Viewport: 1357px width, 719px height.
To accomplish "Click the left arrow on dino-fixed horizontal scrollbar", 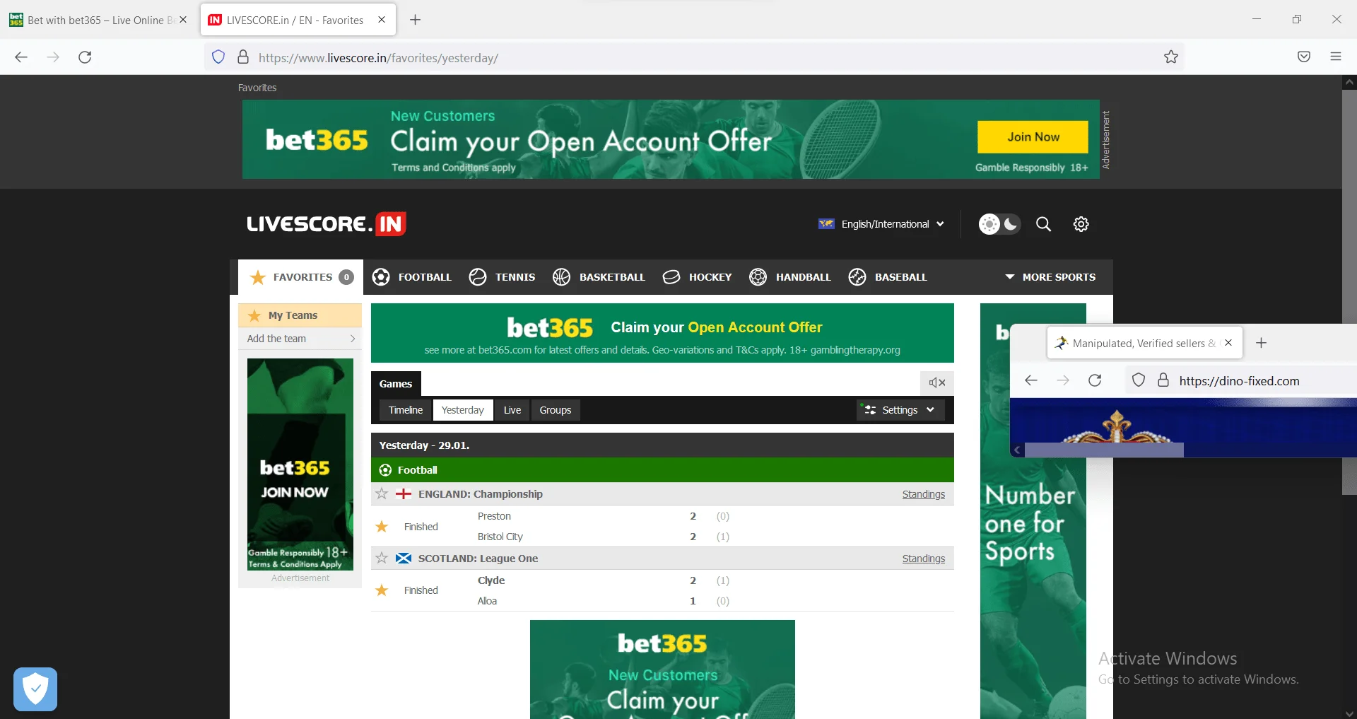I will tap(1017, 450).
